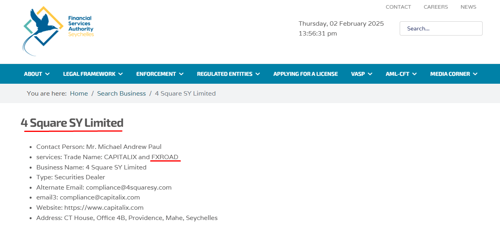Image resolution: width=500 pixels, height=233 pixels.
Task: Click the compliance@capitalix.com email text
Action: tap(100, 197)
